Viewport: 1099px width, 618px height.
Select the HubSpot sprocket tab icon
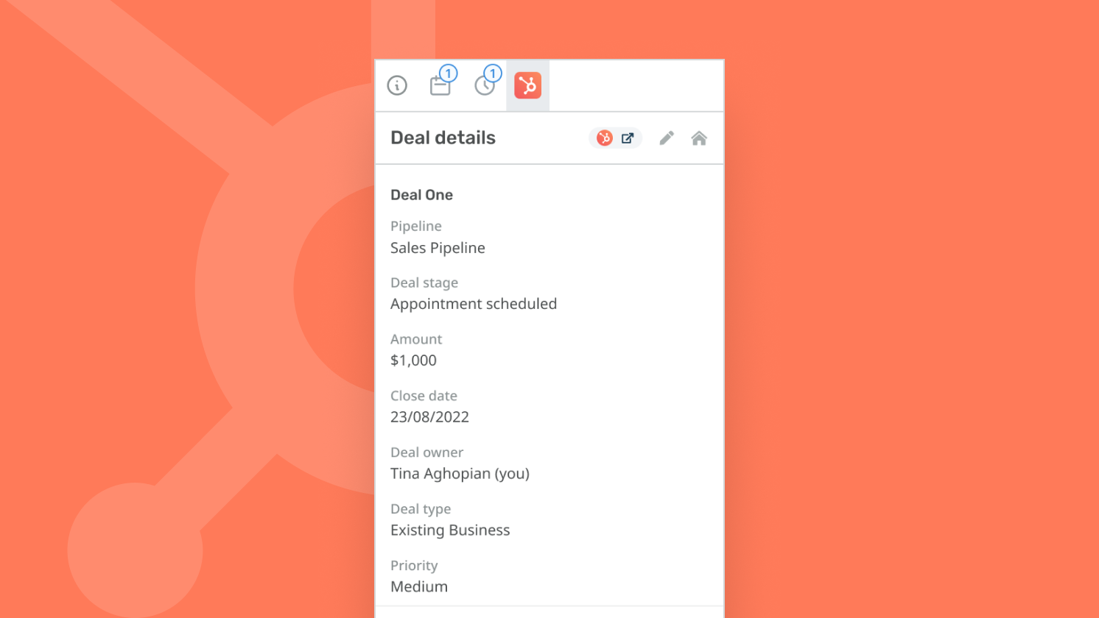tap(527, 85)
